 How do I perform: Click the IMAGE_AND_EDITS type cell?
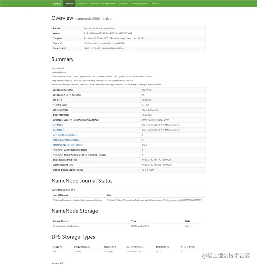click(x=140, y=226)
